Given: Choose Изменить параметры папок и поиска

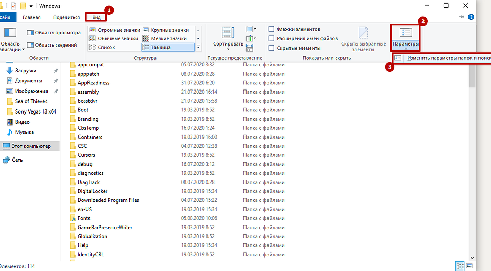Looking at the screenshot, I should [x=444, y=58].
